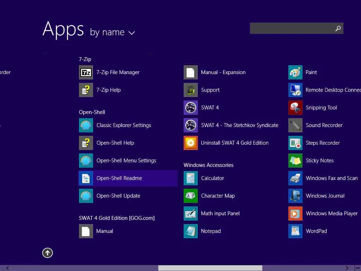Click the 'Open-Shell Readme' label
This screenshot has height=271, width=361.
[119, 178]
